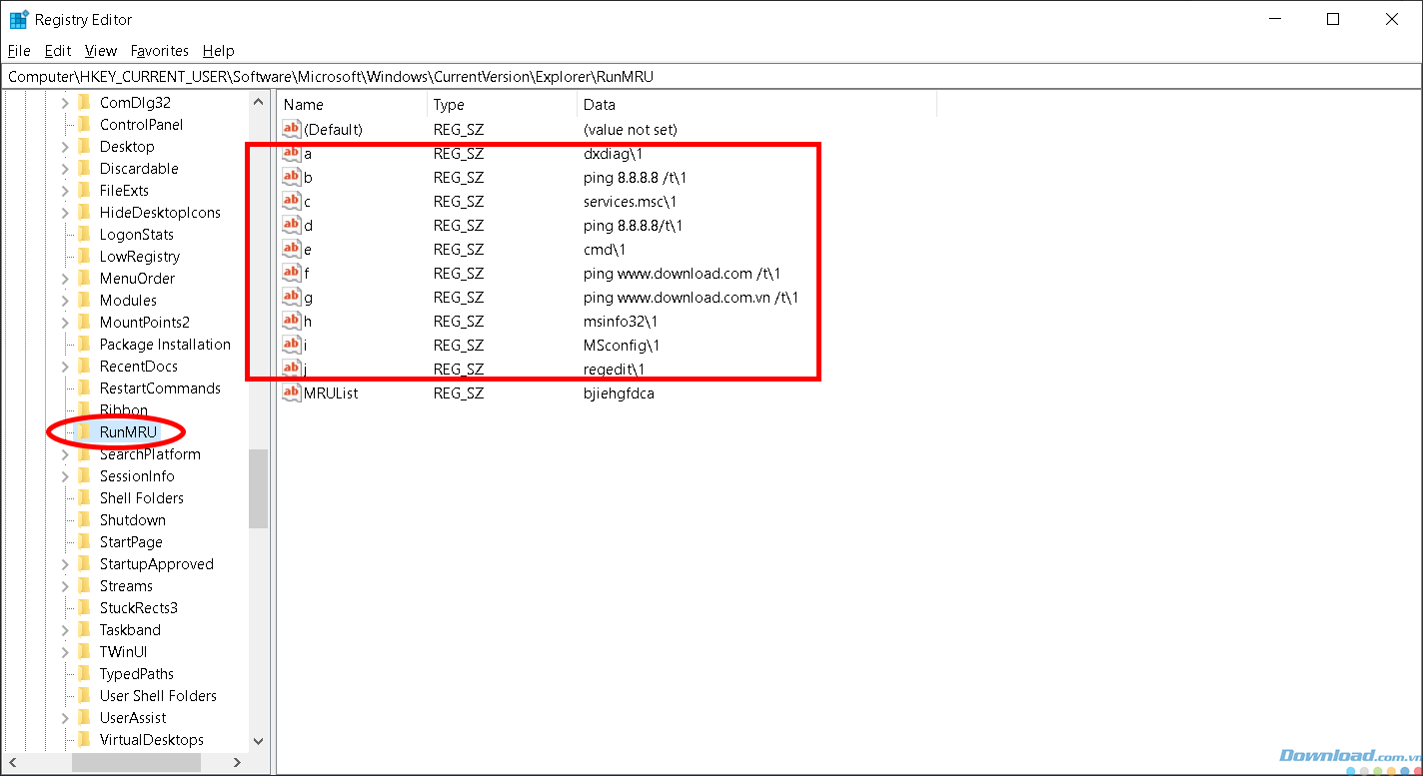Select the RunMRU key in tree
The height and width of the screenshot is (776, 1423).
tap(128, 432)
